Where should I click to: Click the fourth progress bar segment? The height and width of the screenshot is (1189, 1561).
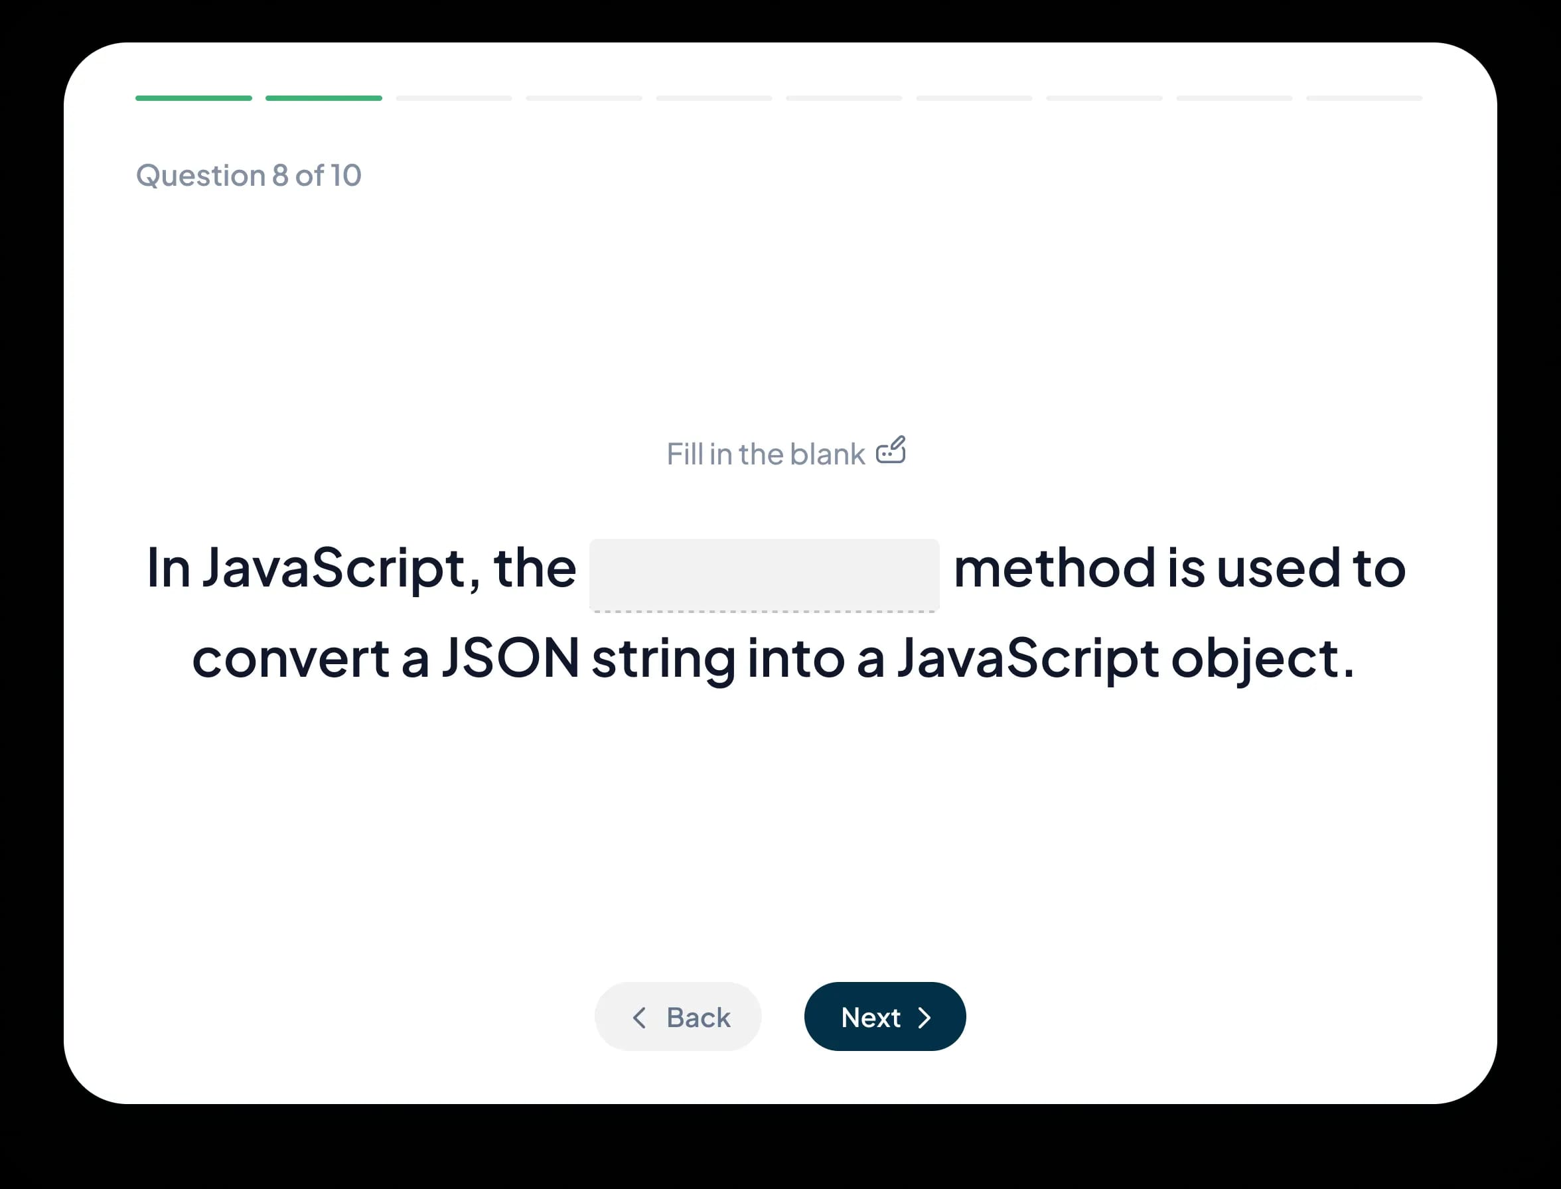[584, 98]
